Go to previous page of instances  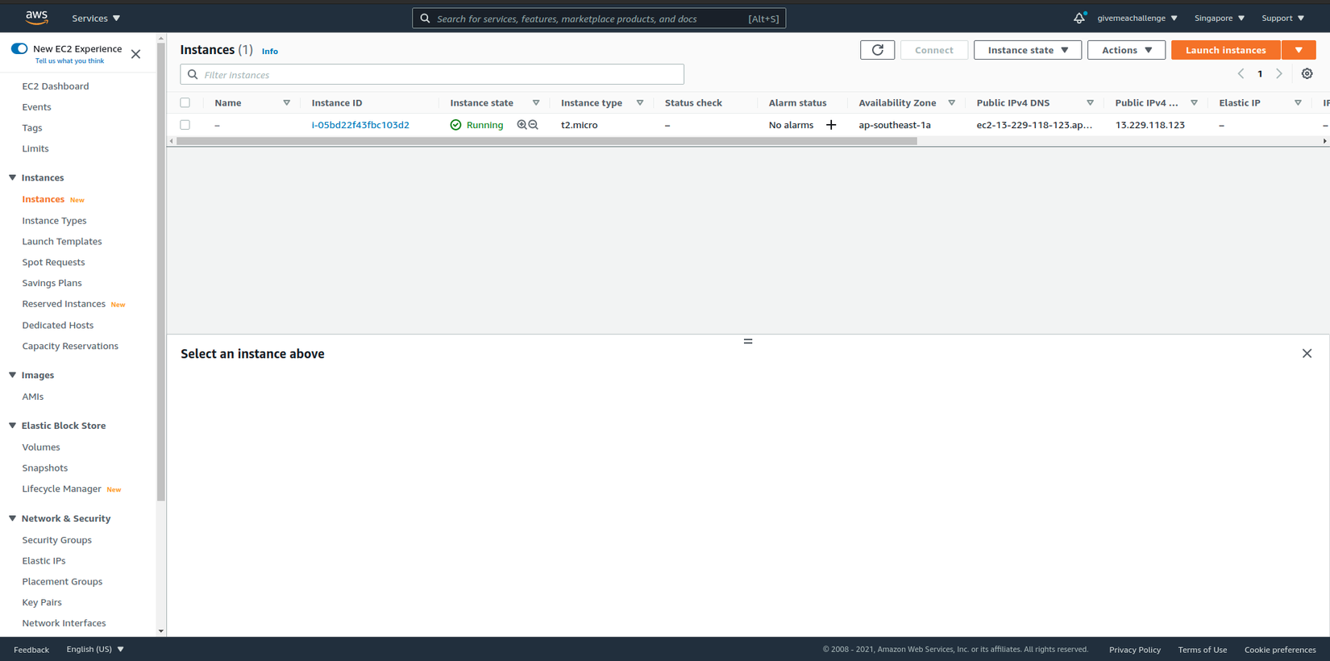1241,73
